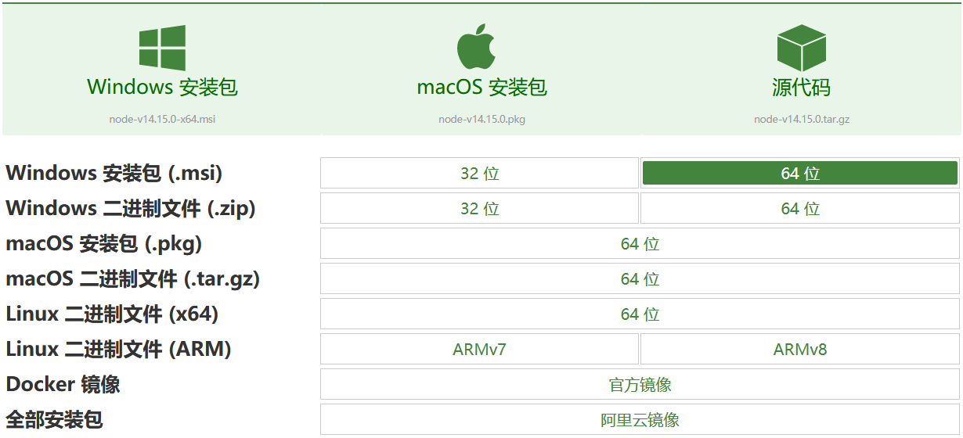The width and height of the screenshot is (963, 438).
Task: Open 阿里云镜像 for all packages
Action: 640,419
